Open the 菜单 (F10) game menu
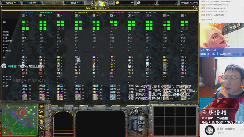 pyautogui.click(x=32, y=2)
